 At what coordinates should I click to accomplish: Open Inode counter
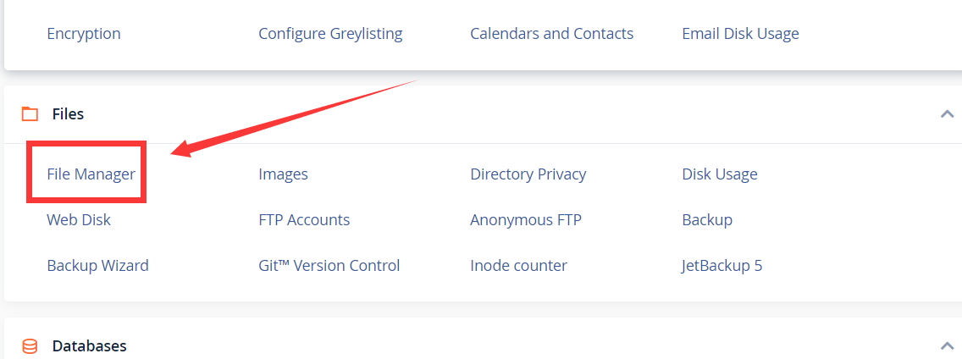[518, 266]
